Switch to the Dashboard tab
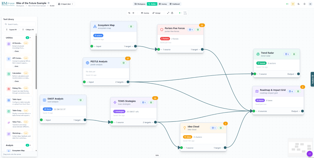 pyautogui.click(x=174, y=4)
